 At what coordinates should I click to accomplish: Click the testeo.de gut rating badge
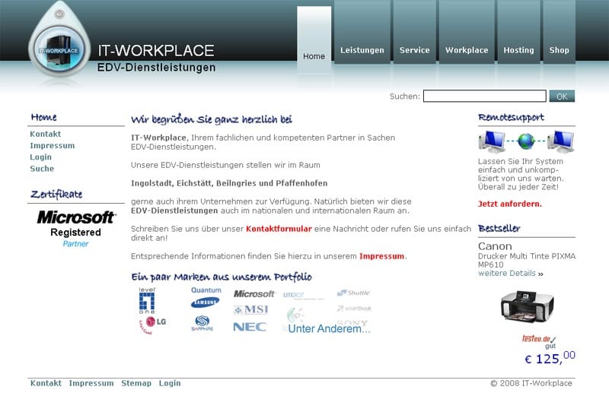(539, 342)
